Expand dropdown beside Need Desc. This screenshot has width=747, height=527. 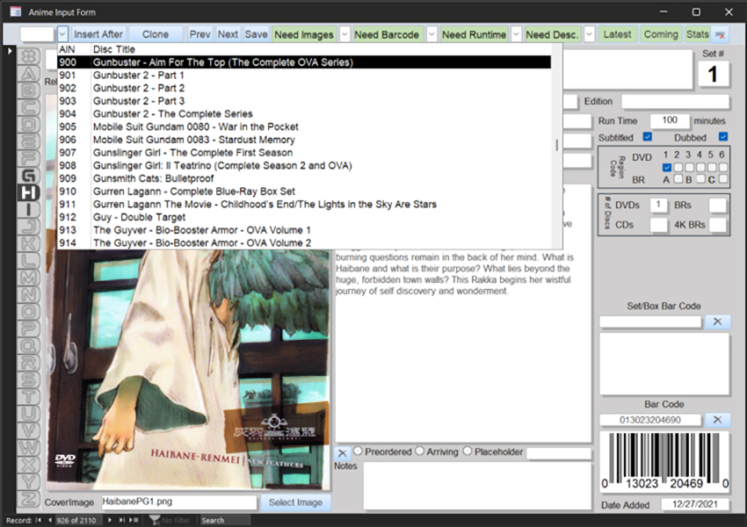(x=590, y=34)
